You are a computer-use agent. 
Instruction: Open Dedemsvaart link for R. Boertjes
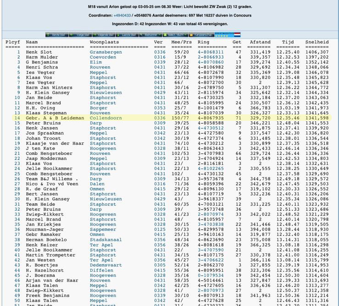106,265
